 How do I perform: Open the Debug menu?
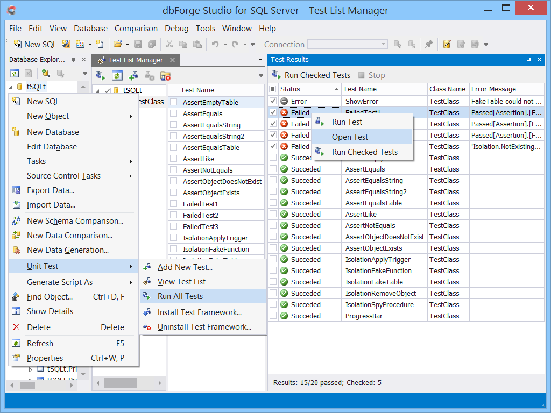(x=176, y=29)
